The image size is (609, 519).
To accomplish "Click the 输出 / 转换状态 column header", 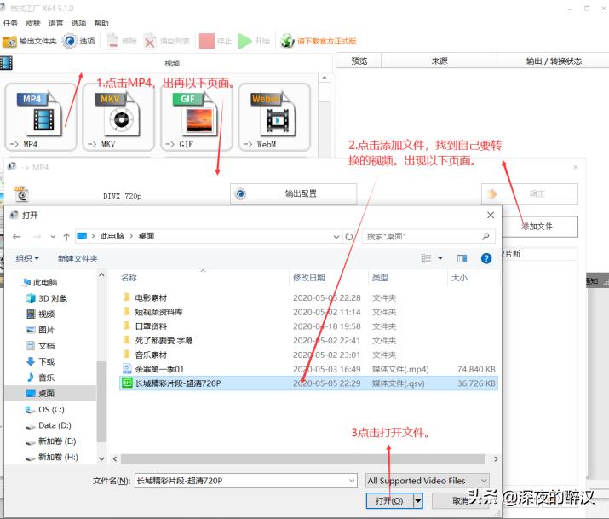I will pos(554,61).
